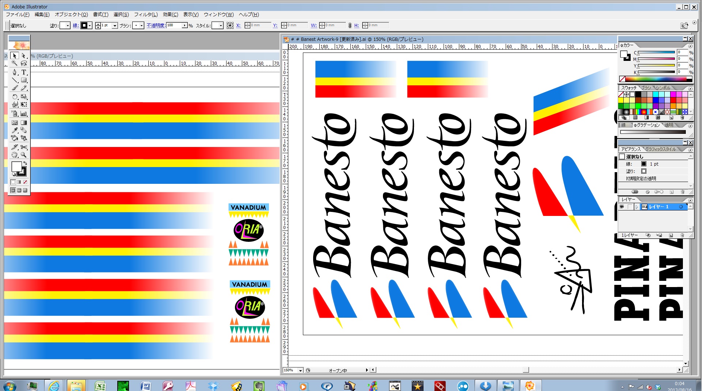
Task: Open stroke weight dropdown showing 1 pt
Action: [115, 26]
